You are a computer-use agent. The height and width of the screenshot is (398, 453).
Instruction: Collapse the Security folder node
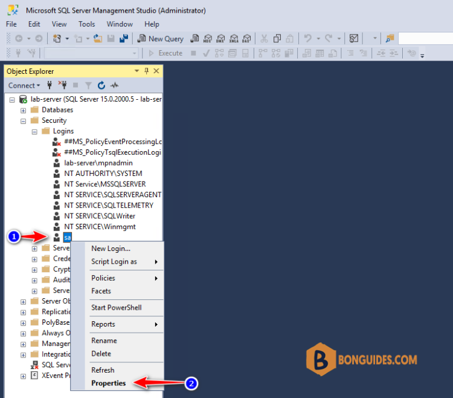click(x=24, y=121)
